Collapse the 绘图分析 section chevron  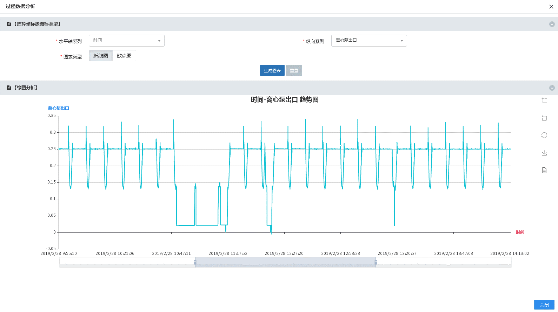[552, 88]
